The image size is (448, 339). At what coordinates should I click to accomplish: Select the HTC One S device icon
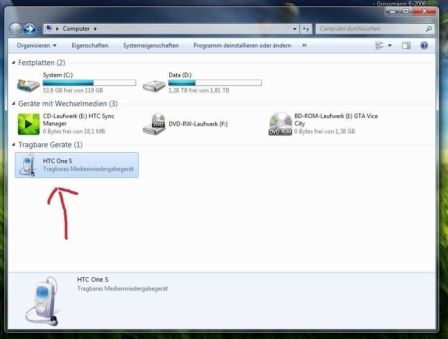tap(27, 165)
